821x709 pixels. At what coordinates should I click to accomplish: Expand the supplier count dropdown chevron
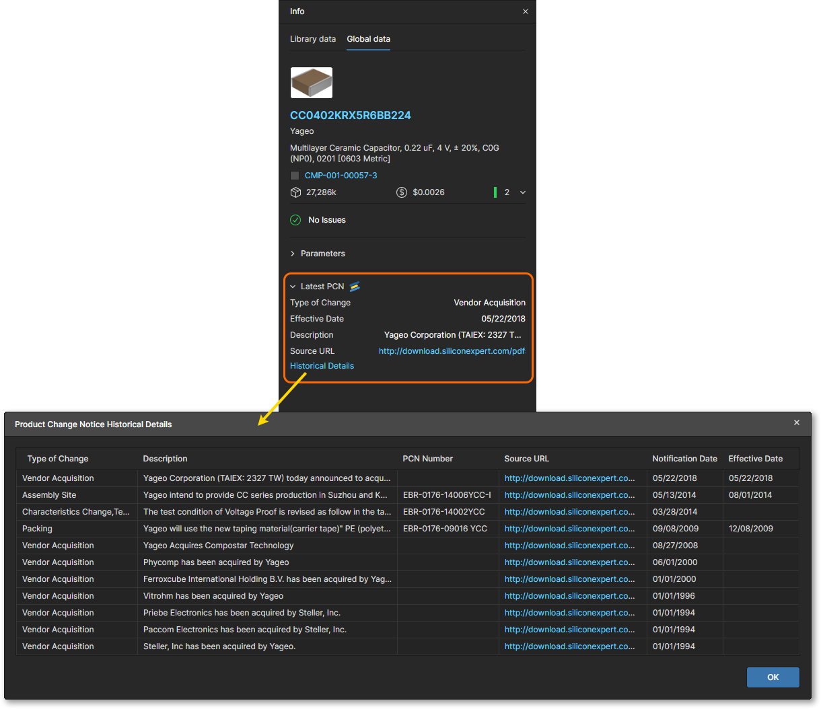click(523, 192)
